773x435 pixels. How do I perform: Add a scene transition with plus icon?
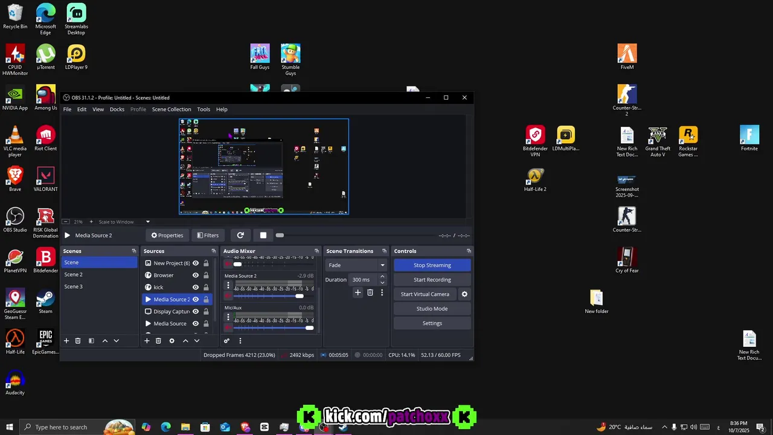tap(358, 292)
